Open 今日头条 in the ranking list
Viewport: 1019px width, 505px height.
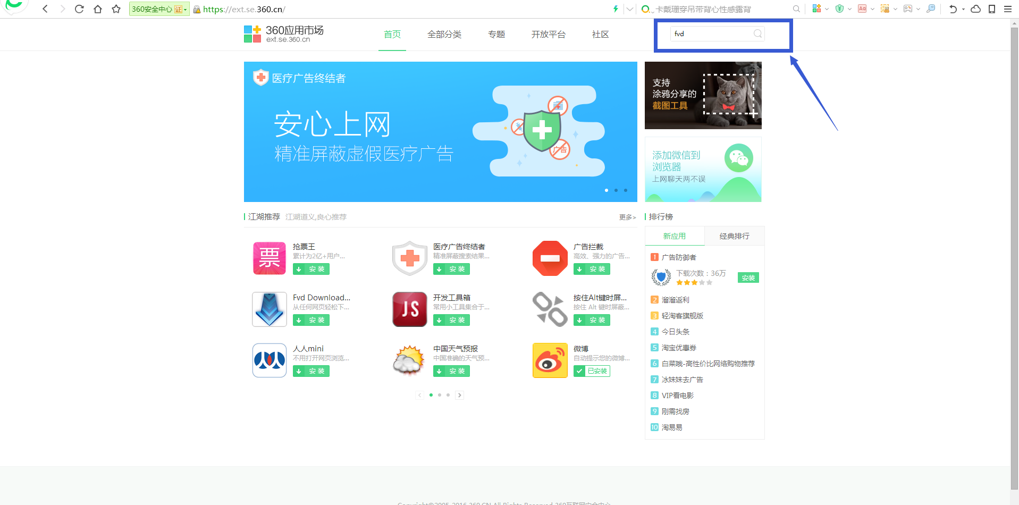click(676, 332)
